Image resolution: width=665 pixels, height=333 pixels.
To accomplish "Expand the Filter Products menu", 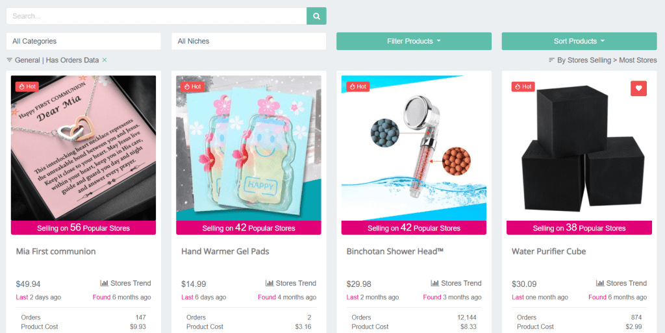I will pos(414,41).
